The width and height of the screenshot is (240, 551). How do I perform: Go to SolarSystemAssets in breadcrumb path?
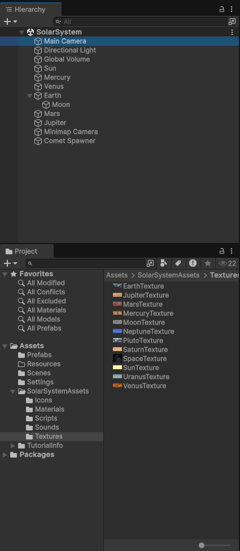(168, 275)
